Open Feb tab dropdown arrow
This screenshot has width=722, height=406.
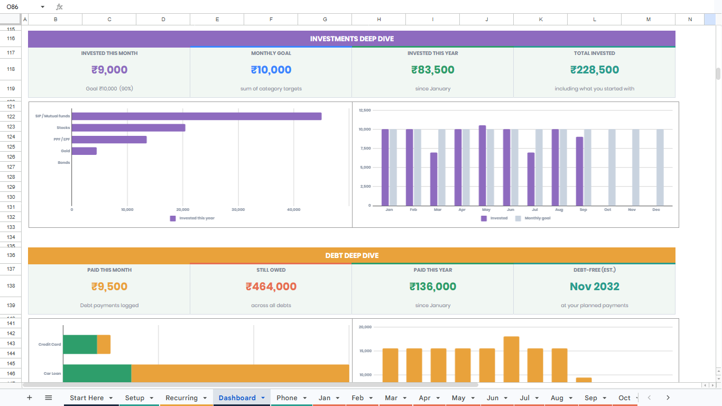point(371,398)
